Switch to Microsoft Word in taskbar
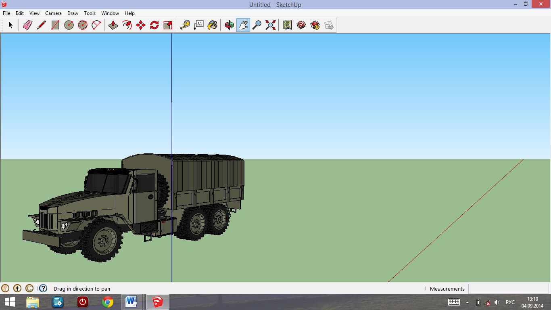Screen dimensions: 551x310 click(x=131, y=302)
